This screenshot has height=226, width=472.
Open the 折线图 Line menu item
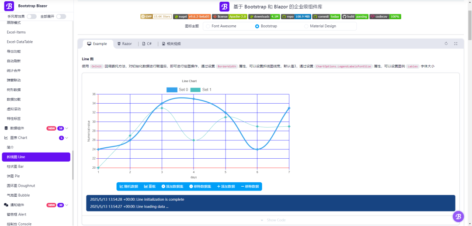pos(36,157)
